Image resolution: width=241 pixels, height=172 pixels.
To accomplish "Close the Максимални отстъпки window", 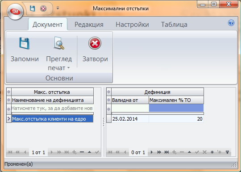I will pos(229,4).
